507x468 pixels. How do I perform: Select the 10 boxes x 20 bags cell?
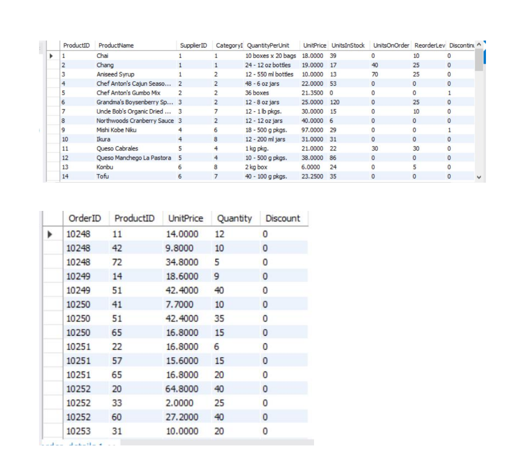270,56
